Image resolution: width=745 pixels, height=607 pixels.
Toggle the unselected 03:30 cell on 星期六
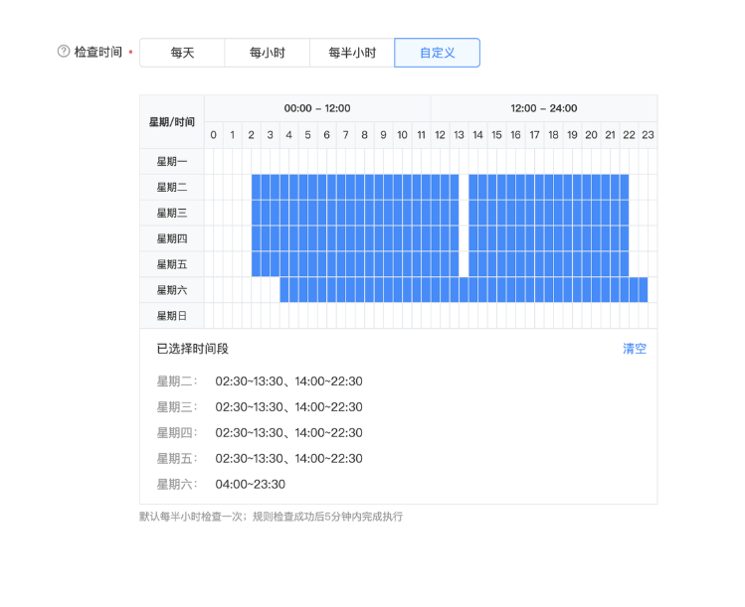coord(275,289)
